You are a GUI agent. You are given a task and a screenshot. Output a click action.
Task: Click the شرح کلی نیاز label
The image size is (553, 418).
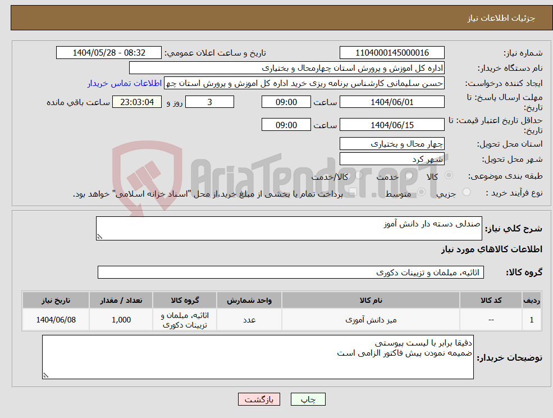click(514, 229)
